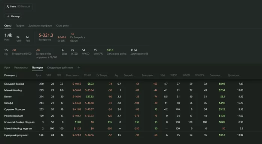Open the Фильтр filter button
This screenshot has height=144, width=262.
(13, 16)
